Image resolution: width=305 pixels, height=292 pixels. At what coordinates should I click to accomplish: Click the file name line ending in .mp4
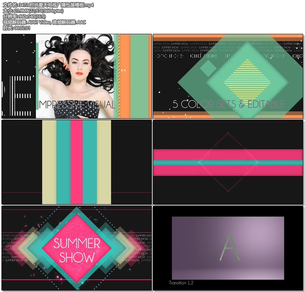(48, 5)
